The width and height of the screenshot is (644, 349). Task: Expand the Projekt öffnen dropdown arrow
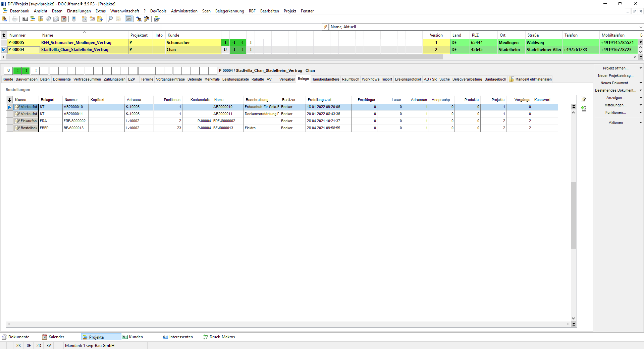[x=640, y=68]
